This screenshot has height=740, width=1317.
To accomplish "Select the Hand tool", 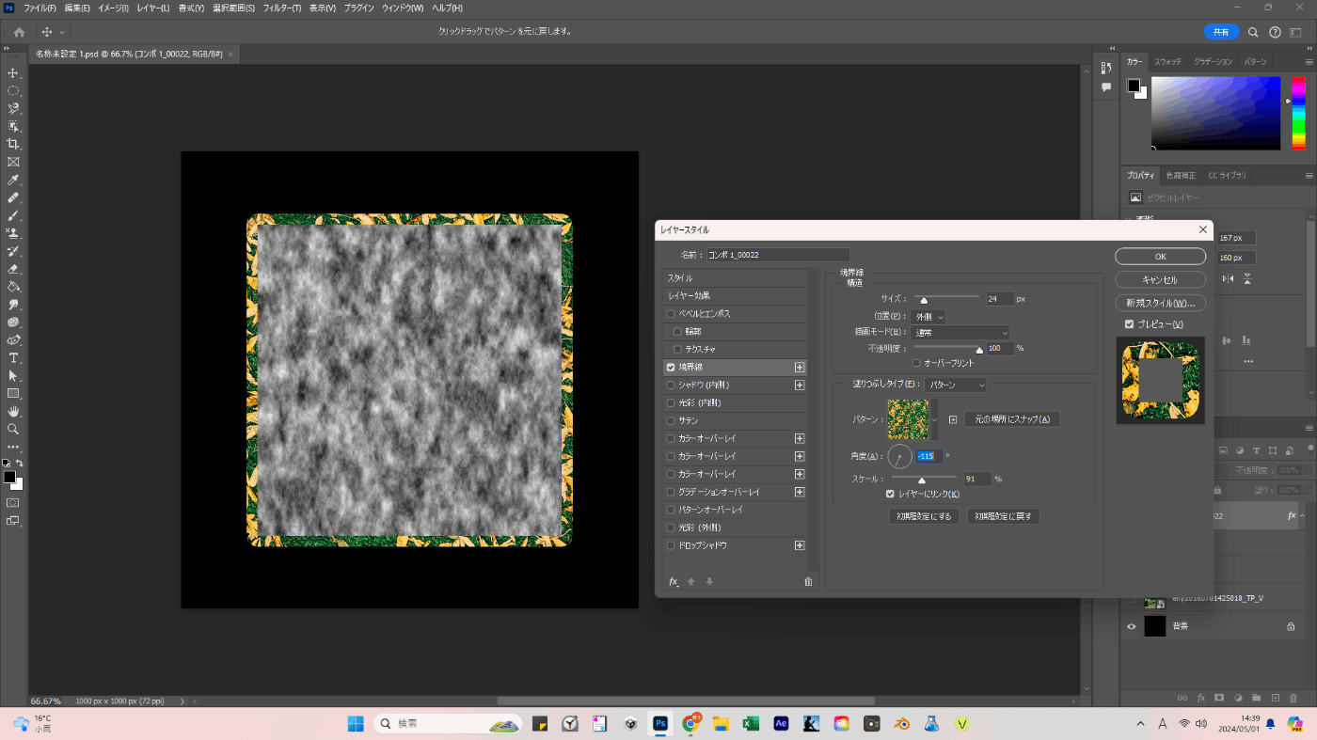I will (x=13, y=411).
